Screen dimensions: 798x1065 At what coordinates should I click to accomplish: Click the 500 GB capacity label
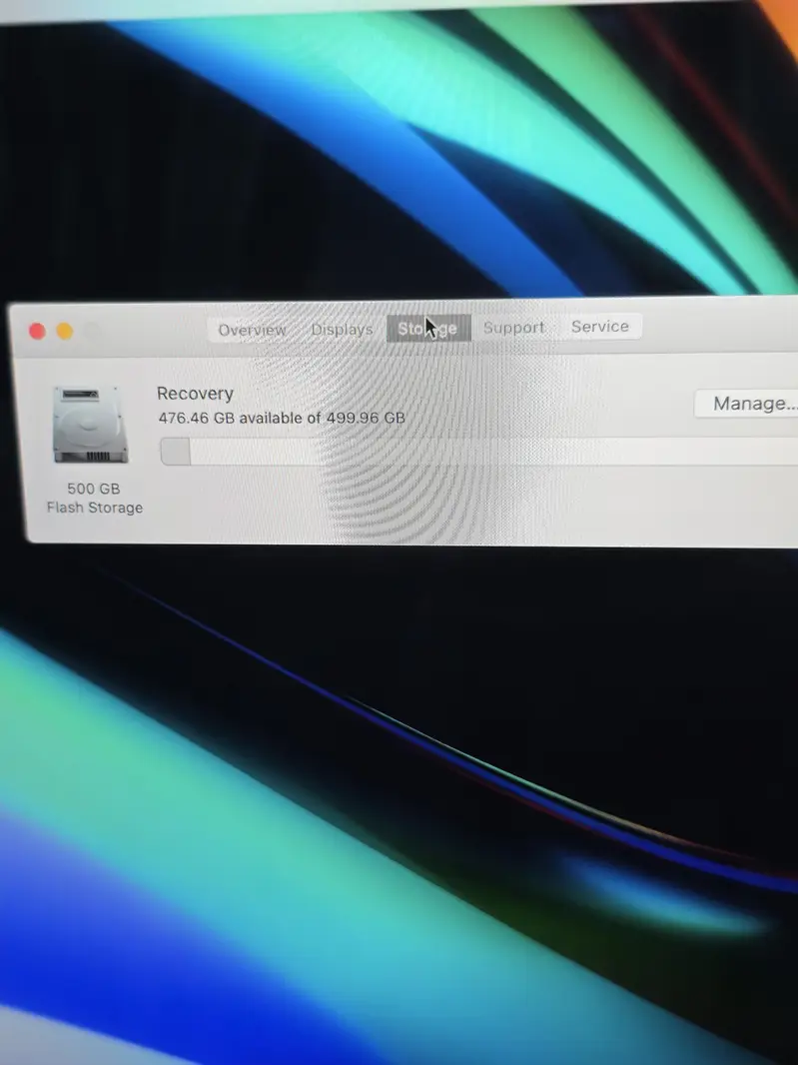pos(94,489)
